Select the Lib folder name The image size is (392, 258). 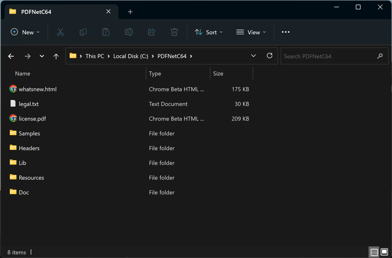tap(23, 163)
